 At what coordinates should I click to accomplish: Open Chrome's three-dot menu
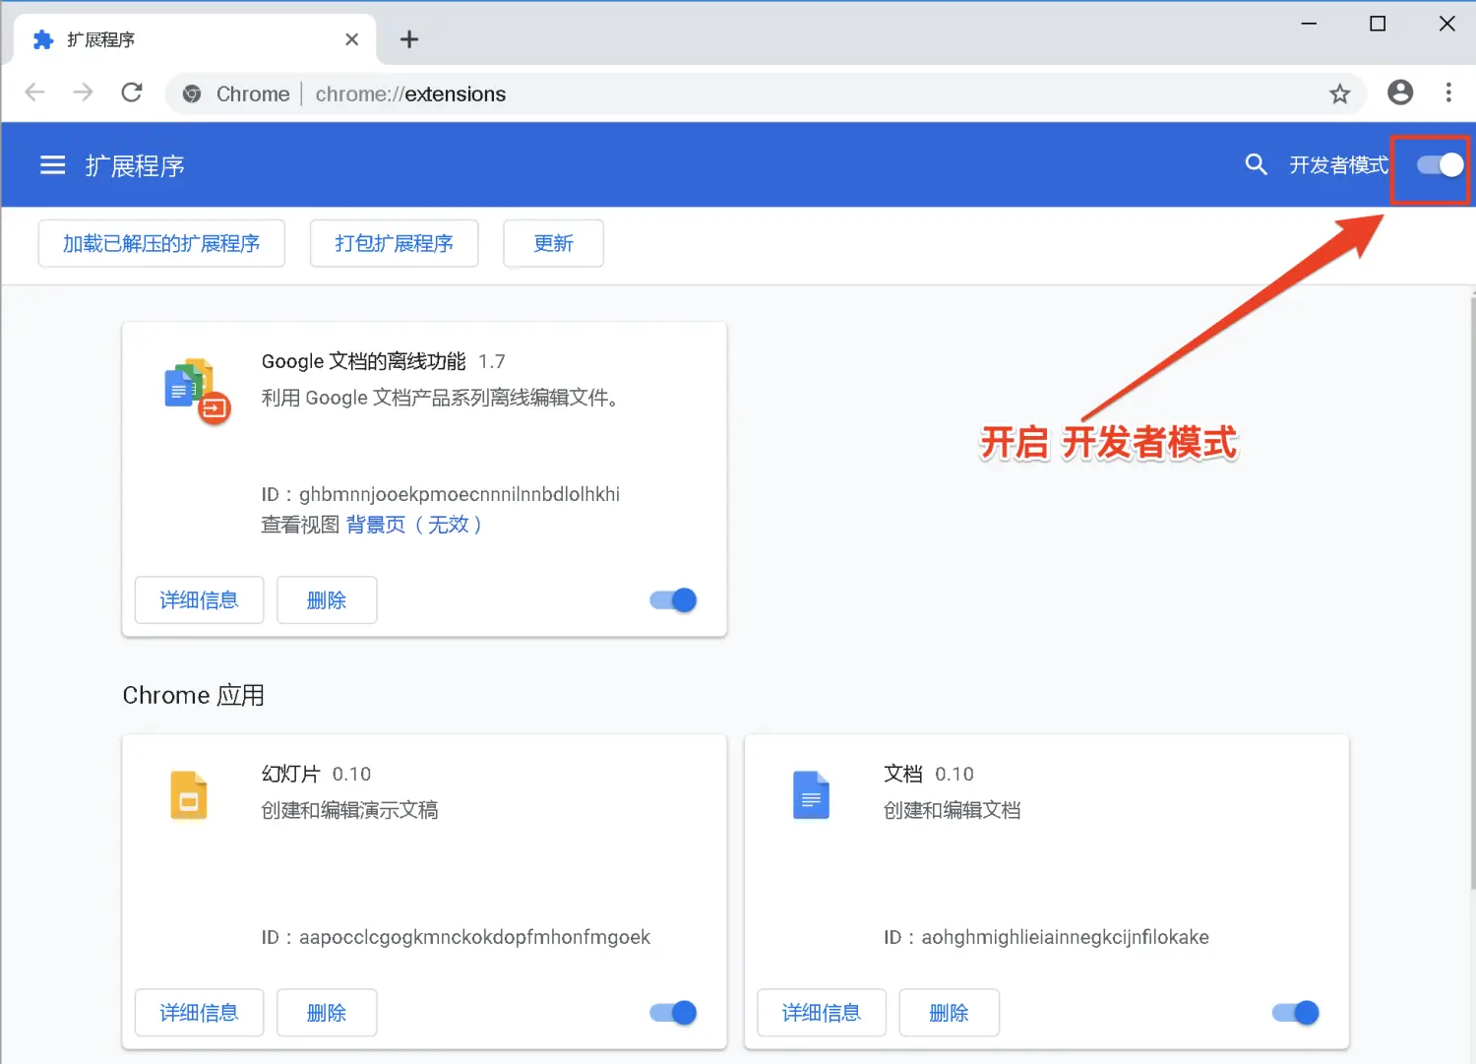click(1448, 93)
